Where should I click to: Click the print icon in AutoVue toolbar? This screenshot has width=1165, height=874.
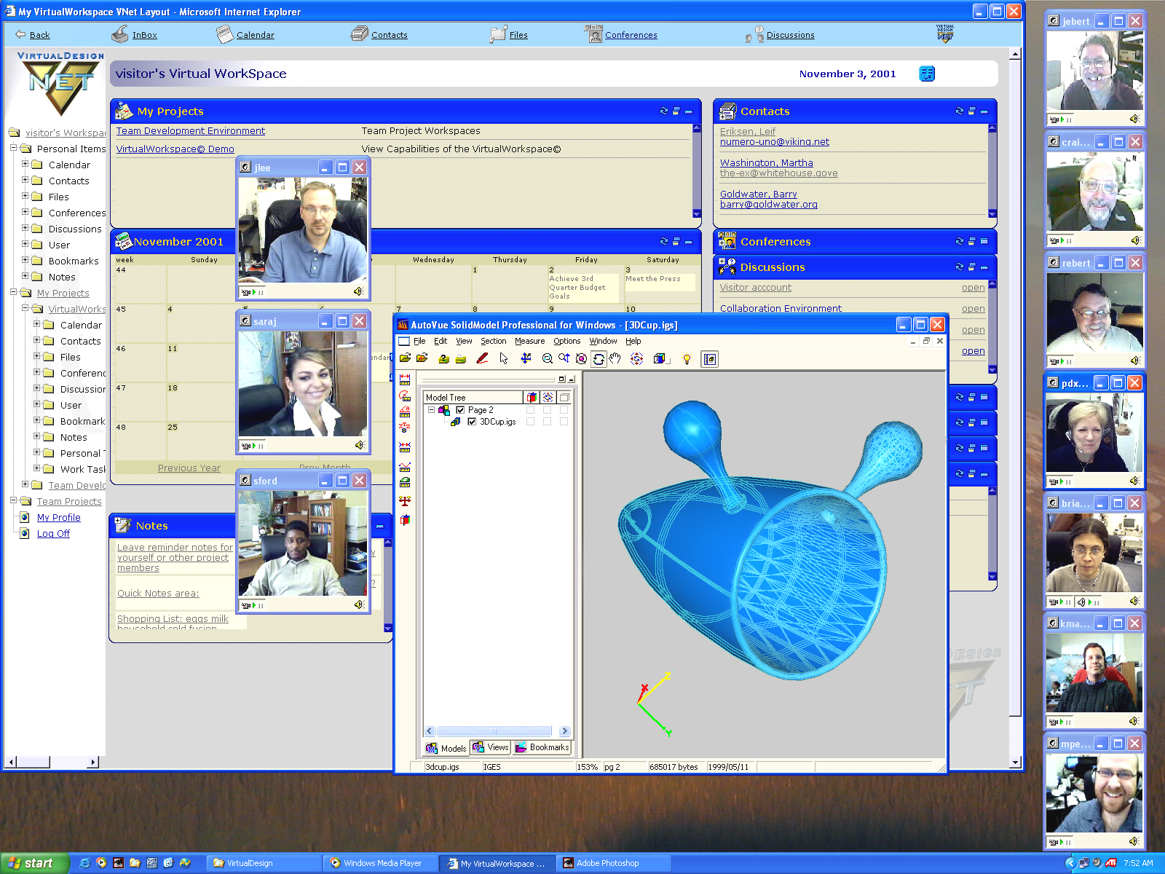click(461, 358)
